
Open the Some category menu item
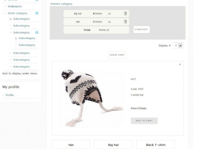[17, 13]
